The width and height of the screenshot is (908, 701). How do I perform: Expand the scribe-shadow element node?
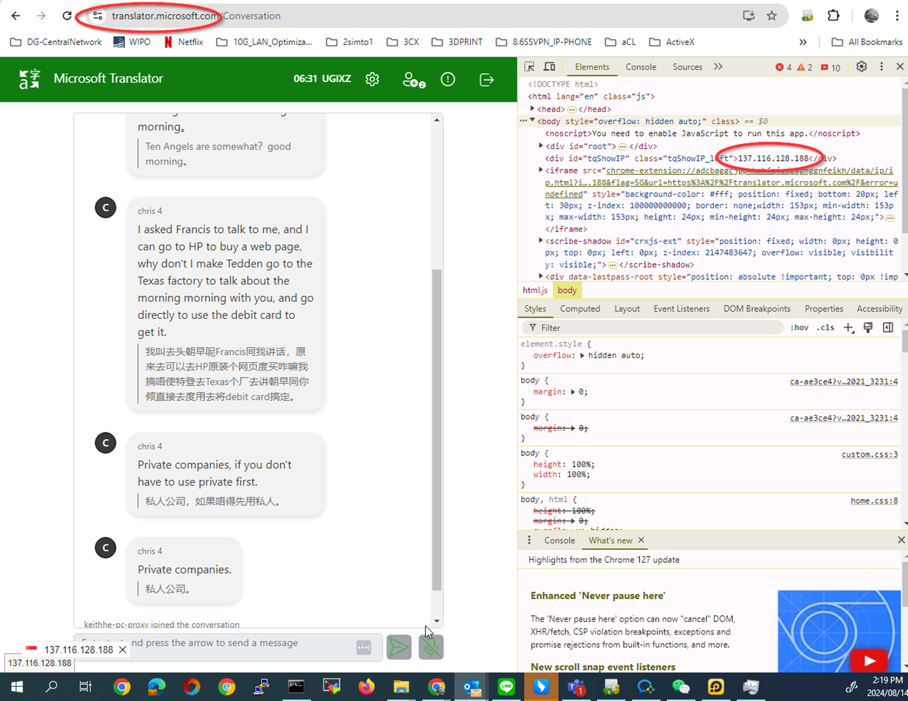tap(541, 241)
